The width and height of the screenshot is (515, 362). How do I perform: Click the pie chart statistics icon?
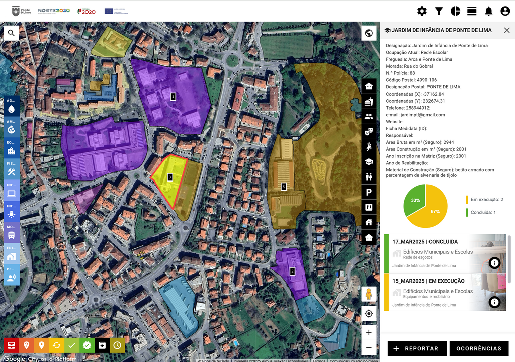[x=455, y=11]
